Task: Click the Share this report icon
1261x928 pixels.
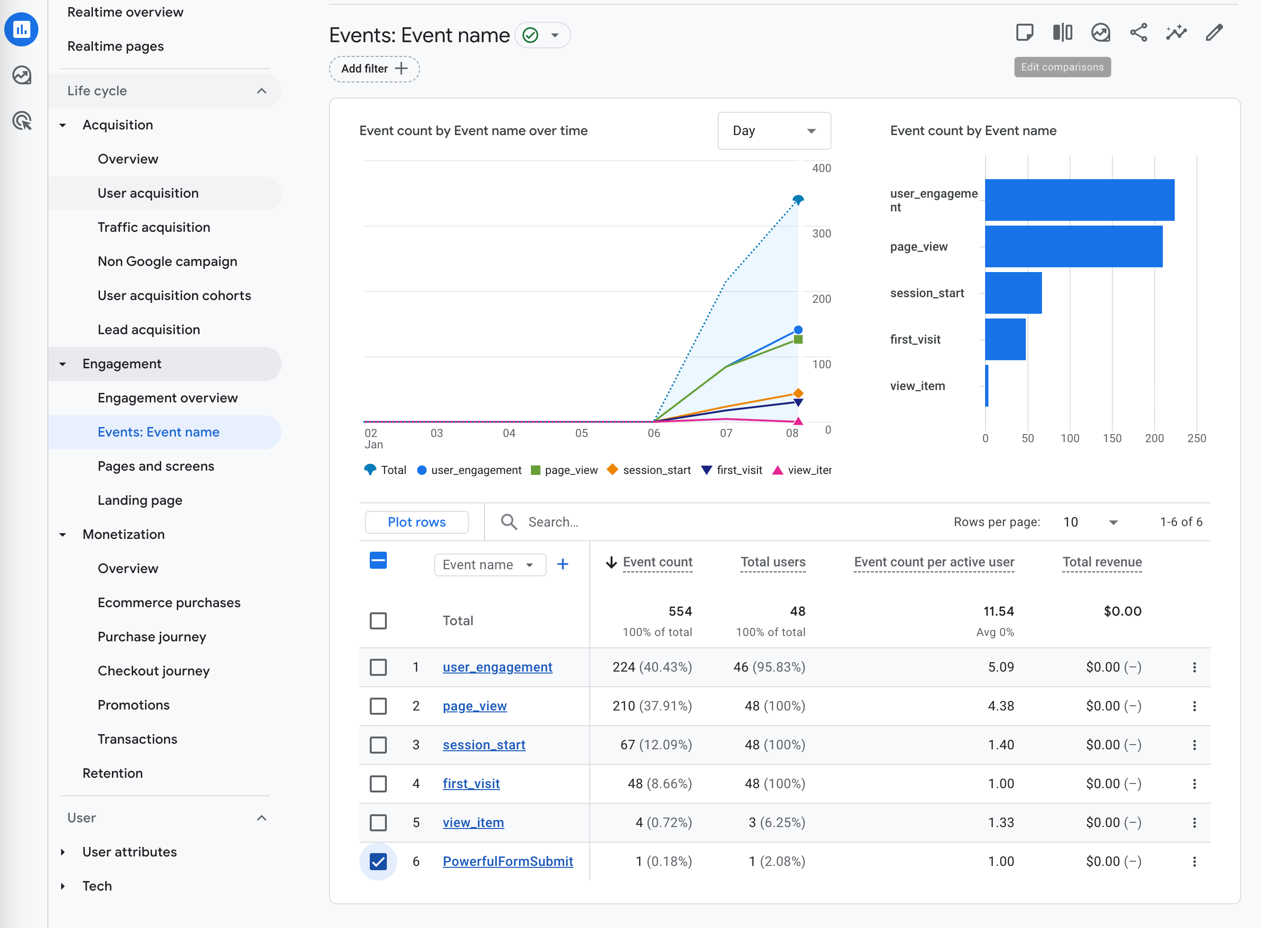Action: (1139, 33)
